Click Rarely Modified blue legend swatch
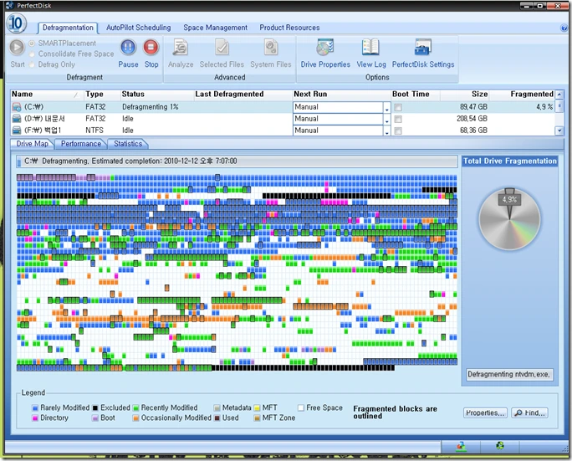The width and height of the screenshot is (572, 461). click(x=35, y=408)
